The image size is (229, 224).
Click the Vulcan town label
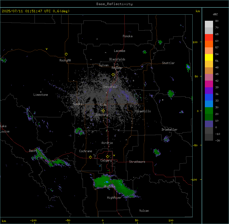point(144,211)
